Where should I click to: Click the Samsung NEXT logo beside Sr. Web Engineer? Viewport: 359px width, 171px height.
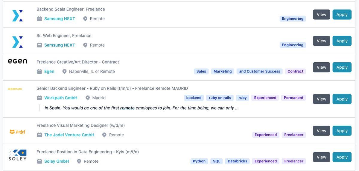pyautogui.click(x=17, y=42)
